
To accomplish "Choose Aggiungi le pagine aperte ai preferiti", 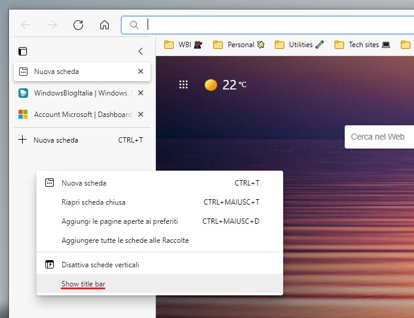I will click(x=160, y=221).
